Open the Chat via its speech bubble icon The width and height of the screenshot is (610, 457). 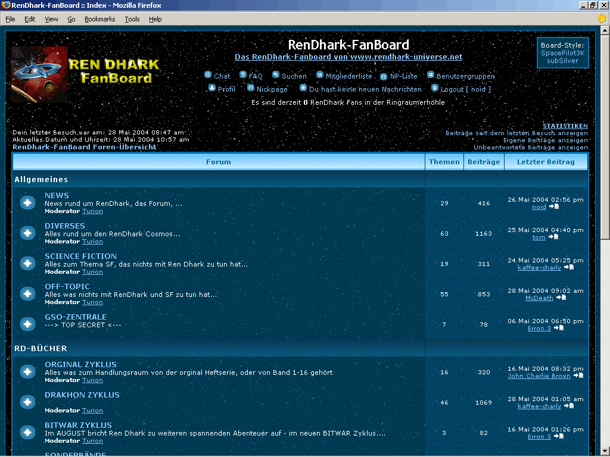tap(208, 76)
